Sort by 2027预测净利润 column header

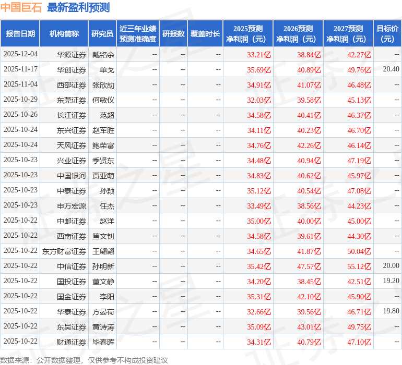[x=348, y=34]
